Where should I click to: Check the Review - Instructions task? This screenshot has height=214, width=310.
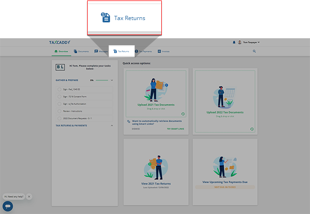coord(59,111)
